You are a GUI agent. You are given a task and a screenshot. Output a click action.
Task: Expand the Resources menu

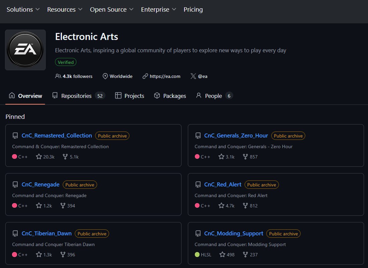click(x=65, y=9)
